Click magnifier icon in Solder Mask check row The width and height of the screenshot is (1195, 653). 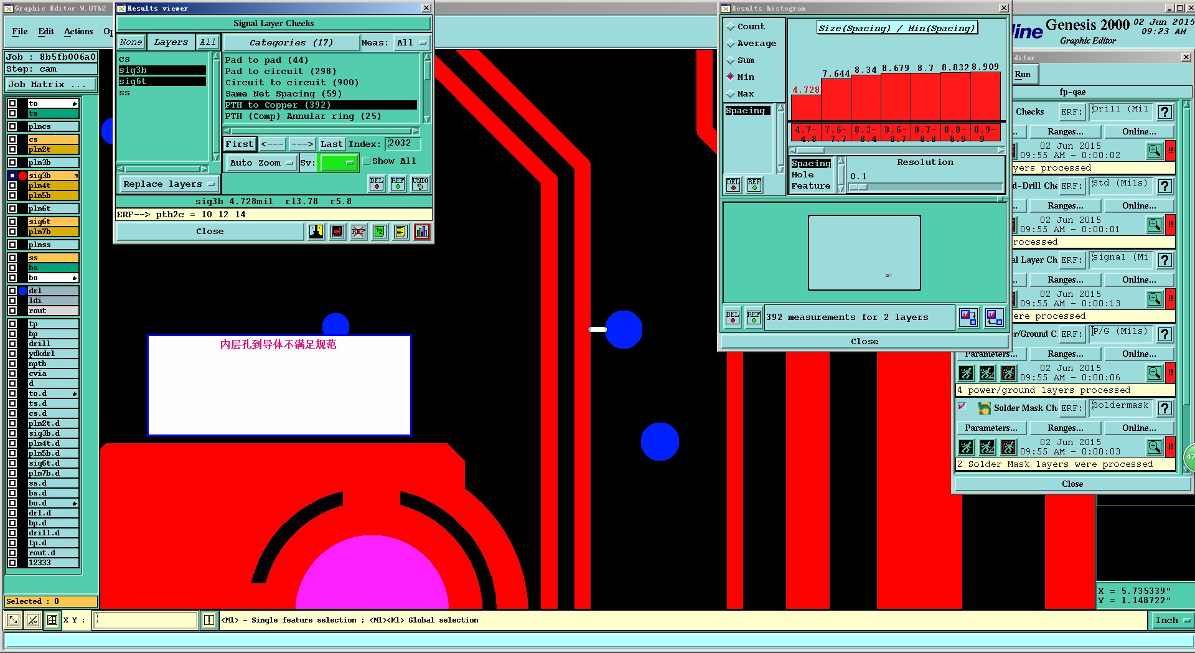pos(1155,447)
